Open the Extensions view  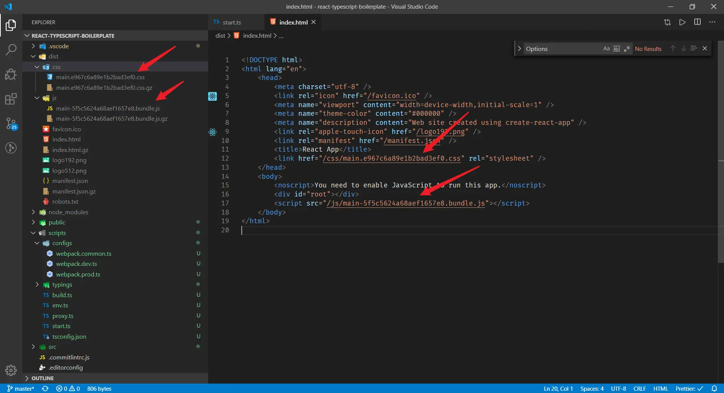pos(11,99)
